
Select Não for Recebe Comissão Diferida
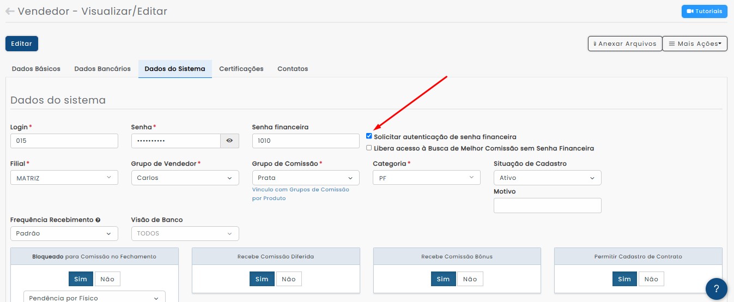tap(289, 279)
